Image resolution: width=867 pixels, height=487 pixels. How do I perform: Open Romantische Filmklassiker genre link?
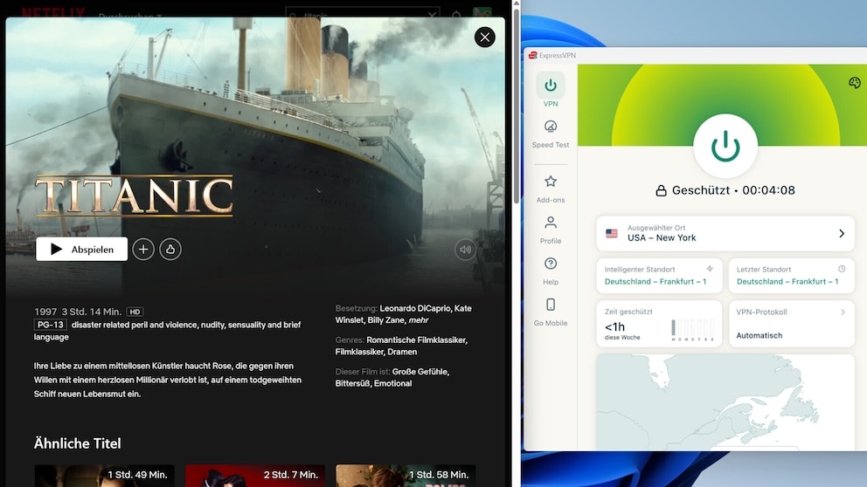(x=417, y=340)
